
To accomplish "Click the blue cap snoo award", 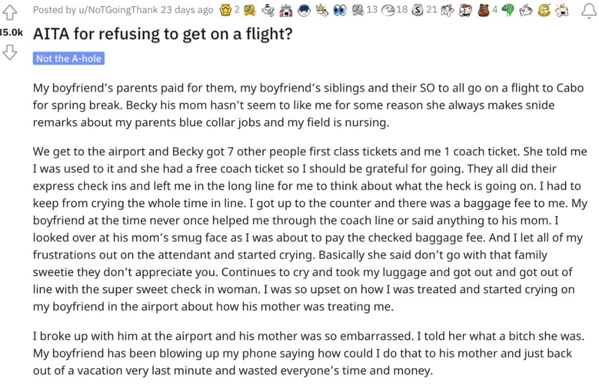I will [x=304, y=11].
